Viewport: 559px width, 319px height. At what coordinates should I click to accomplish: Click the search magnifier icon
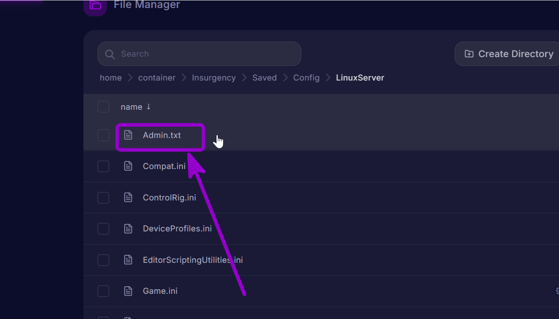[x=110, y=54]
